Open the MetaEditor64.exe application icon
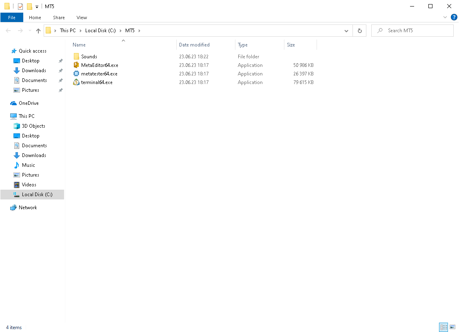 pyautogui.click(x=76, y=65)
